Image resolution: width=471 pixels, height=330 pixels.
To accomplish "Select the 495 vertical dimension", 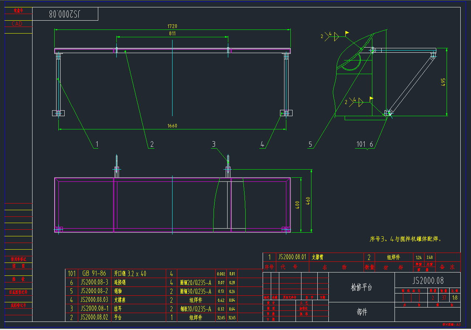I will [444, 82].
